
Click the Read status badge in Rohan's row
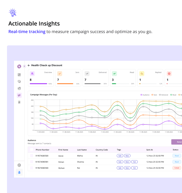(177, 162)
